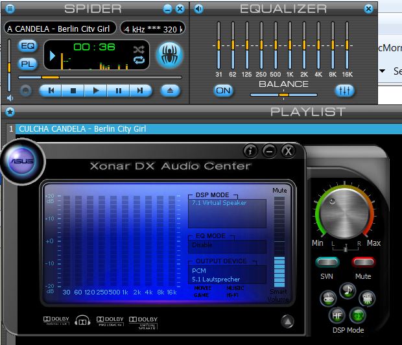Toggle the EQ button in Spider player
The image size is (402, 345).
point(28,46)
